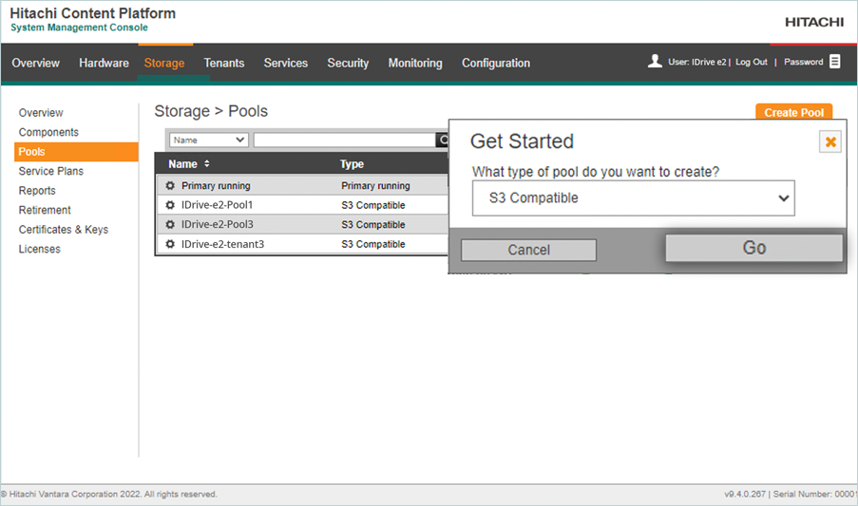Open the Configuration menu
The height and width of the screenshot is (506, 858).
[496, 63]
